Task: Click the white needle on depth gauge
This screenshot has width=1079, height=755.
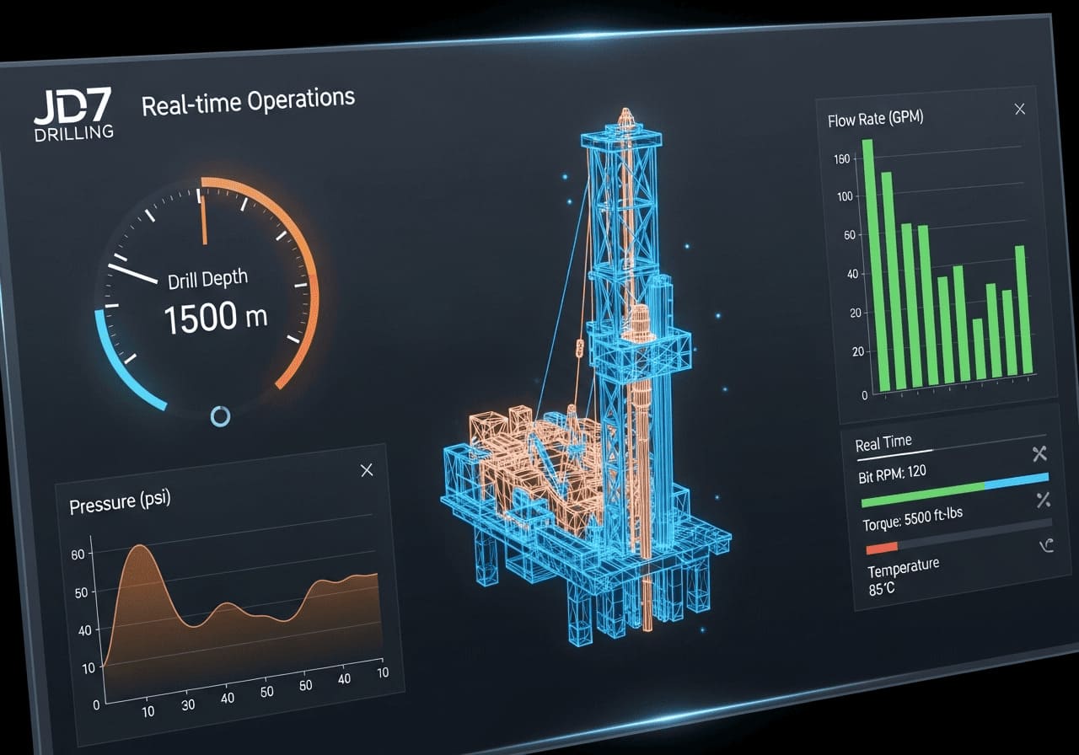Action: (133, 273)
